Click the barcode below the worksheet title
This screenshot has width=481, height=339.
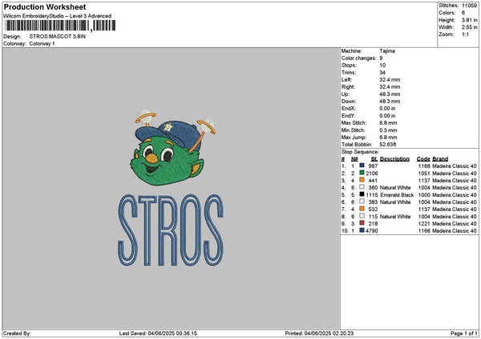46,26
